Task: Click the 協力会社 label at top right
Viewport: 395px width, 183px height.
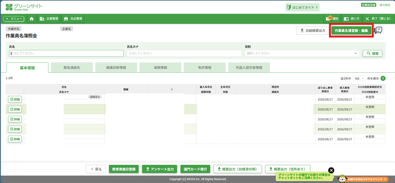Action: click(385, 5)
